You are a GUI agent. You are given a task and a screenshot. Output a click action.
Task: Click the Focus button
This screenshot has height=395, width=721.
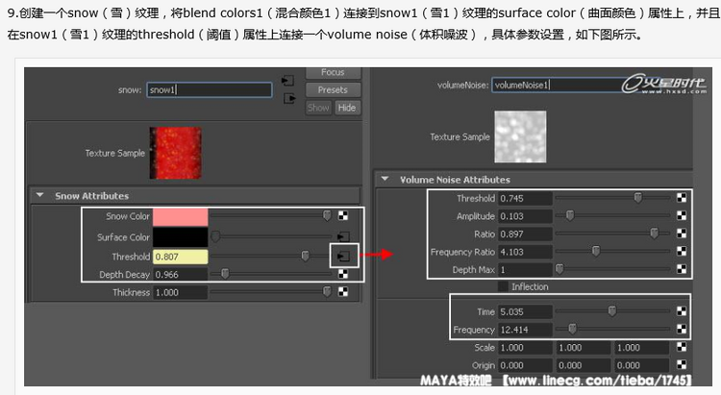click(333, 73)
